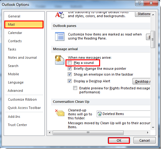The width and height of the screenshot is (161, 149).
Task: Click the When new messages arrive label
Action: point(90,58)
